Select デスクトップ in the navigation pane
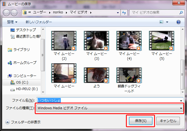187x131 pixels. point(25,30)
